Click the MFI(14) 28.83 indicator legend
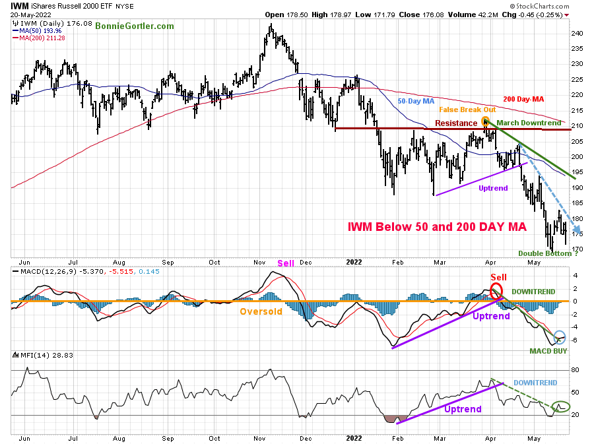Screen dimensions: 594x444 pyautogui.click(x=47, y=355)
